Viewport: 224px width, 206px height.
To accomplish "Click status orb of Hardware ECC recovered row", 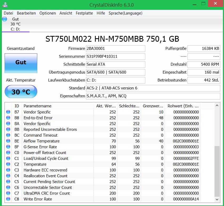I will tap(8, 170).
